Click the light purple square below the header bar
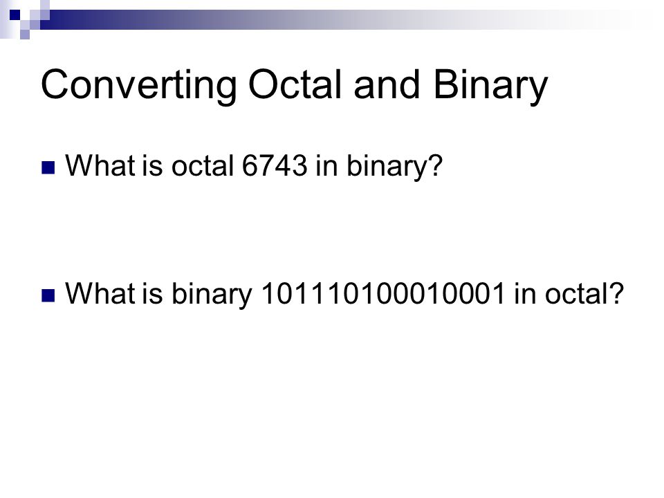 tap(25, 35)
